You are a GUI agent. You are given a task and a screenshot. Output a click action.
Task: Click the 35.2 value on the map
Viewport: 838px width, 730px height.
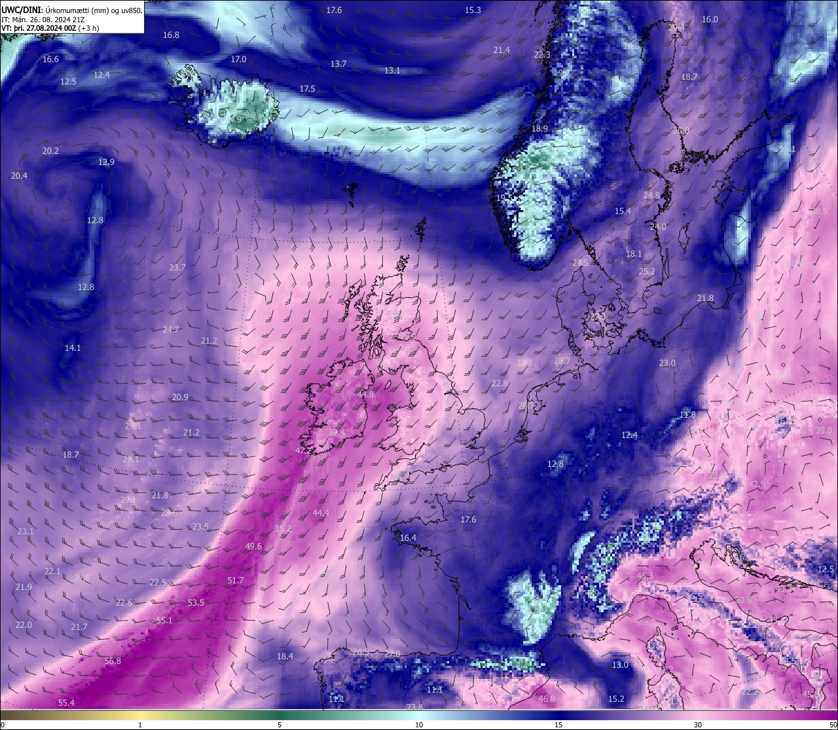click(x=283, y=528)
